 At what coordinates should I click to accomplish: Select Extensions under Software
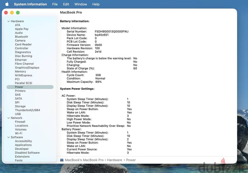[x=22, y=157]
